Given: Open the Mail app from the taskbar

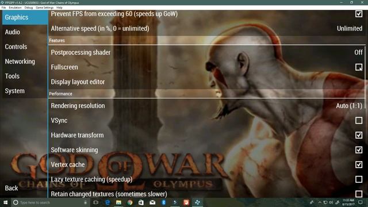Looking at the screenshot, I should [x=152, y=202].
